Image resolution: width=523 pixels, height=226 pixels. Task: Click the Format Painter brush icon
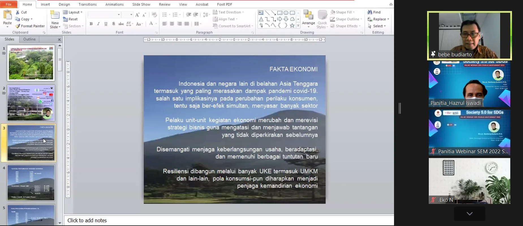point(18,26)
